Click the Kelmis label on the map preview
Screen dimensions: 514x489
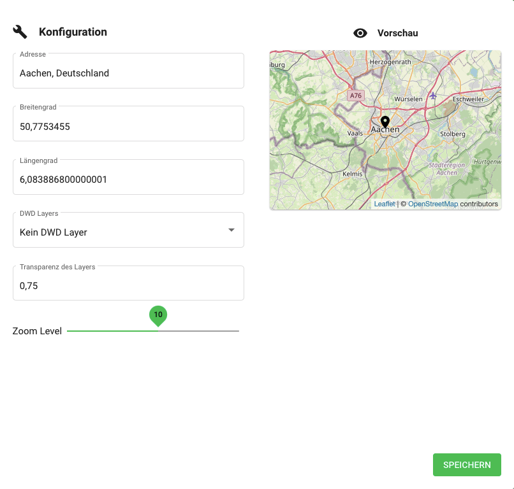coord(352,174)
